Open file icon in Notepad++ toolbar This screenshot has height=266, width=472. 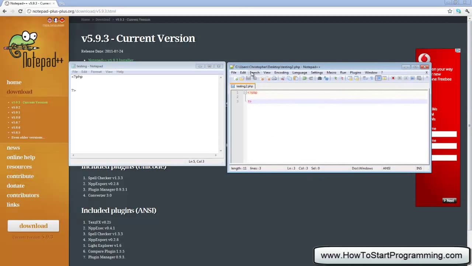click(242, 78)
